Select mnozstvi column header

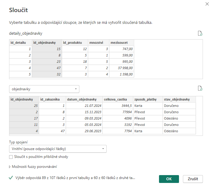[x=98, y=43]
